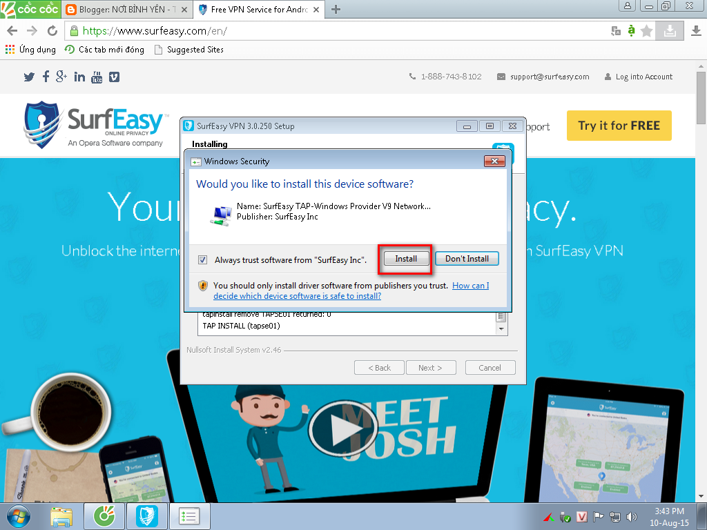Open the SurfEasy Twitter icon
Image resolution: width=707 pixels, height=530 pixels.
[29, 77]
